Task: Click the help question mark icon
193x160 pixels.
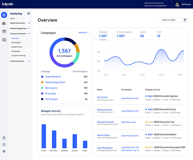Action: [x=4, y=145]
